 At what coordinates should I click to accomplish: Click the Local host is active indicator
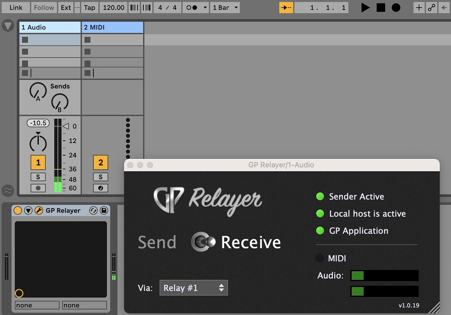[320, 213]
